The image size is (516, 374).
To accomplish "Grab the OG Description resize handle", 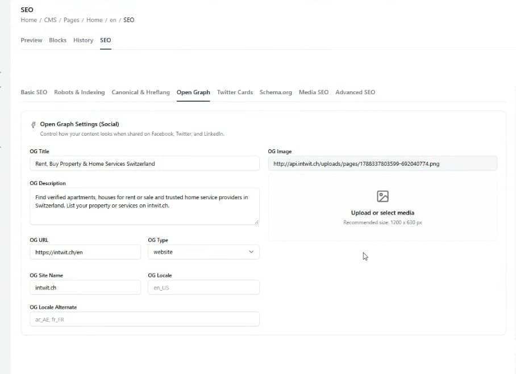I will (x=256, y=222).
